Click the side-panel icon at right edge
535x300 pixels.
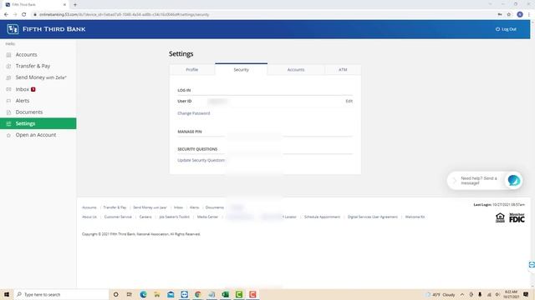(532, 265)
